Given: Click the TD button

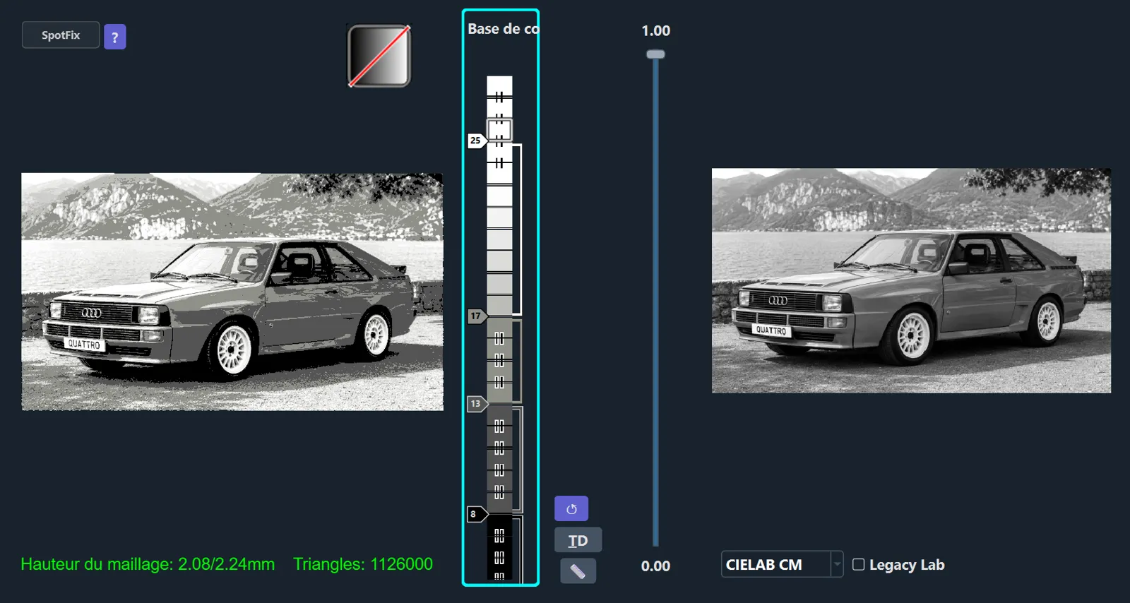Looking at the screenshot, I should pyautogui.click(x=578, y=541).
